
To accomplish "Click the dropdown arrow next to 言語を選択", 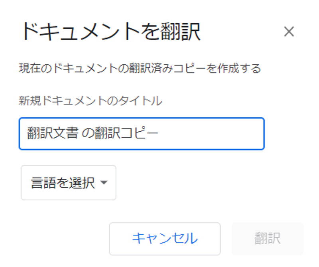I will point(104,182).
